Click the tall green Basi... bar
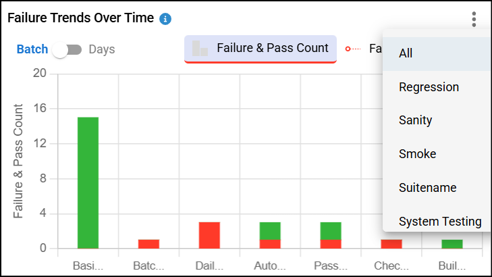 pyautogui.click(x=88, y=182)
